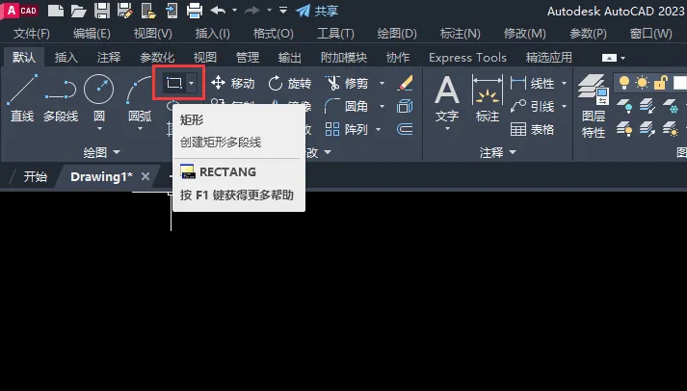The image size is (687, 391).
Task: Toggle current layer on/off light bulb
Action: (624, 82)
